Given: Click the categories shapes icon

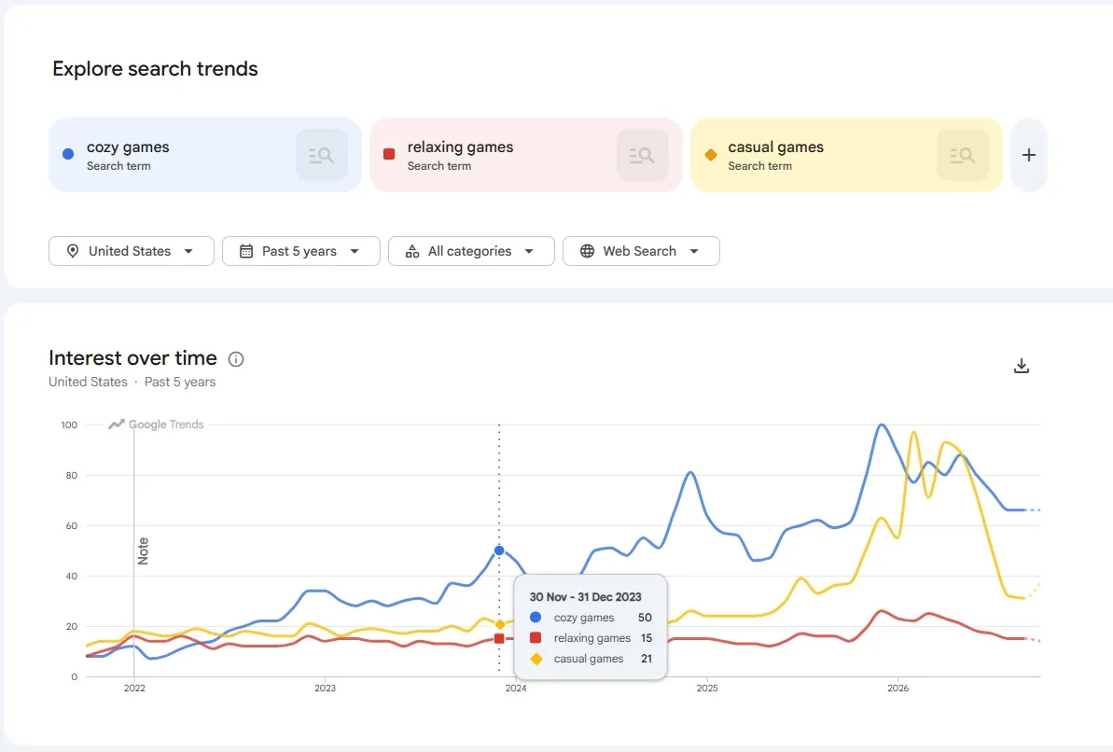Looking at the screenshot, I should coord(412,251).
